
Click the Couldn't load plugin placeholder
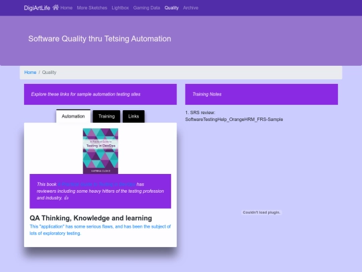click(x=261, y=212)
